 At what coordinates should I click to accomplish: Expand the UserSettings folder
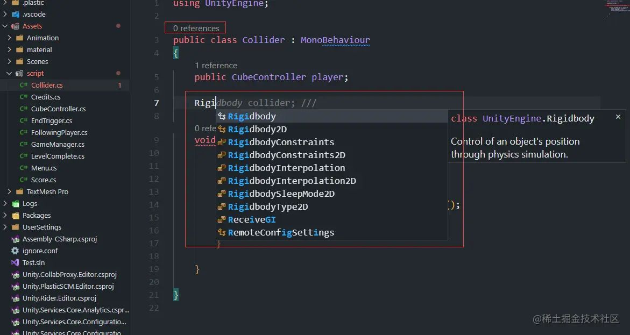tap(5, 227)
